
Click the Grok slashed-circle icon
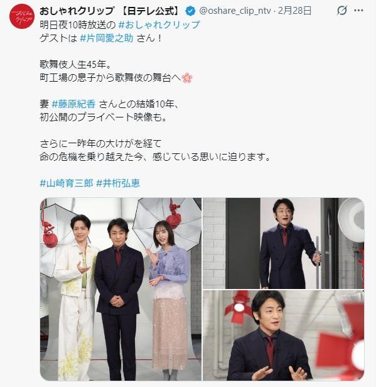342,10
